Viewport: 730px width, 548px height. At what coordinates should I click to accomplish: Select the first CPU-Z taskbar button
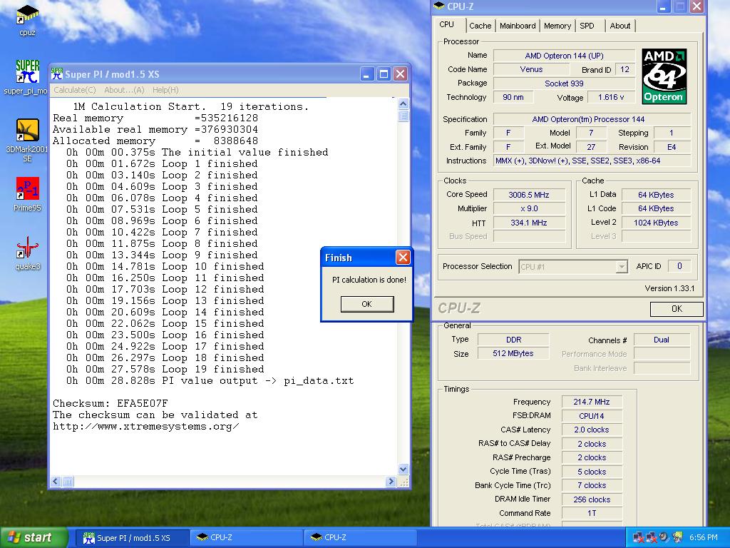[x=246, y=538]
